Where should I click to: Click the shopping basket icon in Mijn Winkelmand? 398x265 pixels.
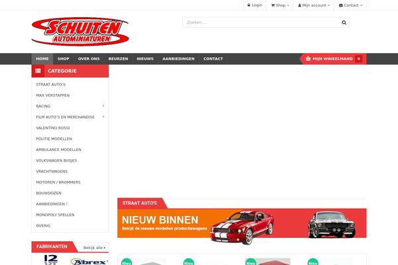tap(308, 58)
